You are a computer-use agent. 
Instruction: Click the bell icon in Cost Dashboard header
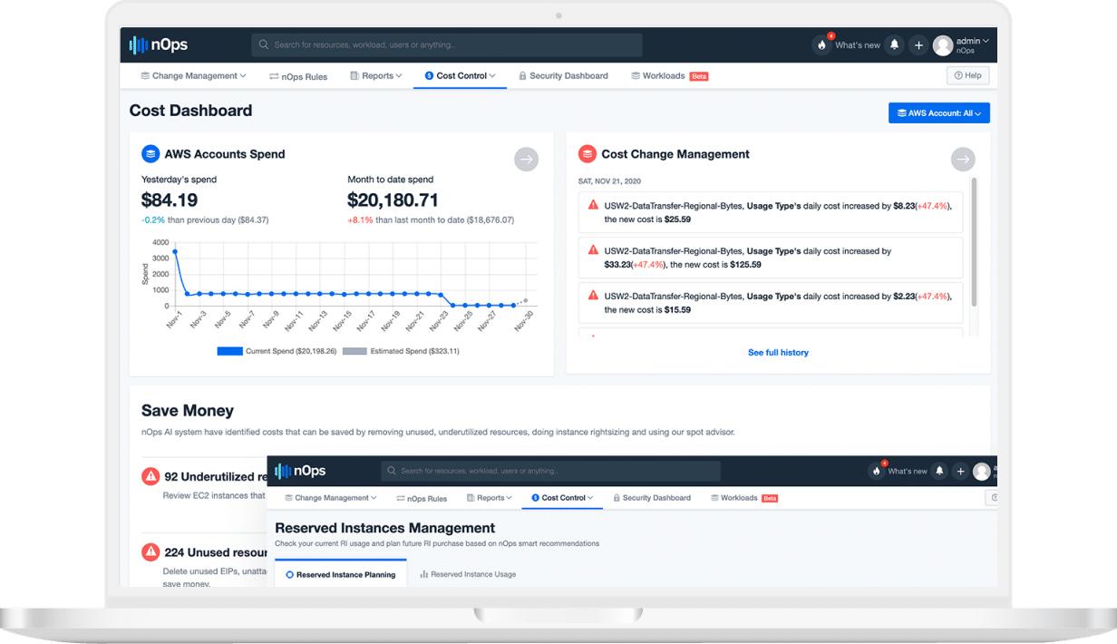pyautogui.click(x=895, y=44)
